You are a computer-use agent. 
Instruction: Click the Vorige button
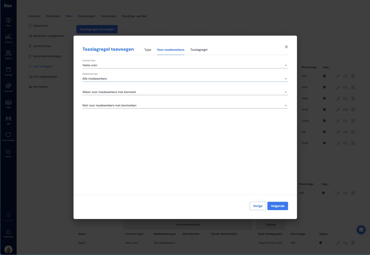tap(258, 206)
